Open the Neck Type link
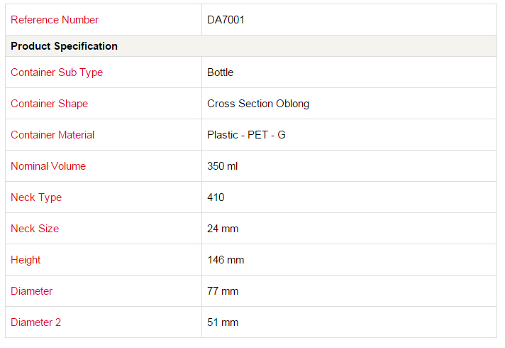505x348 pixels. coord(36,197)
